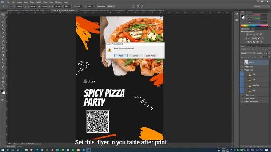
Task: Select the Eraser tool
Action: (3, 52)
